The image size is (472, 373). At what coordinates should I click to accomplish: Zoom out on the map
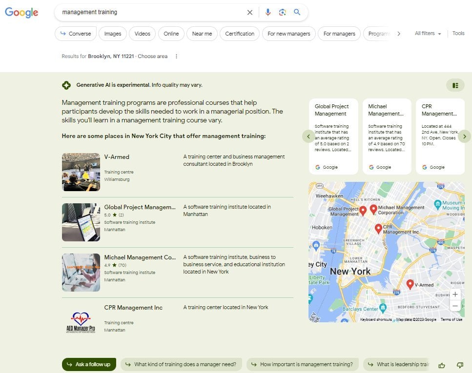(x=455, y=306)
